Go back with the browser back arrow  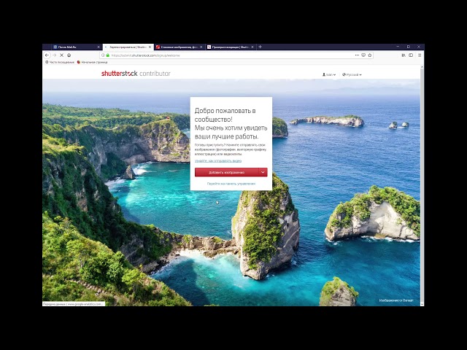click(x=47, y=55)
